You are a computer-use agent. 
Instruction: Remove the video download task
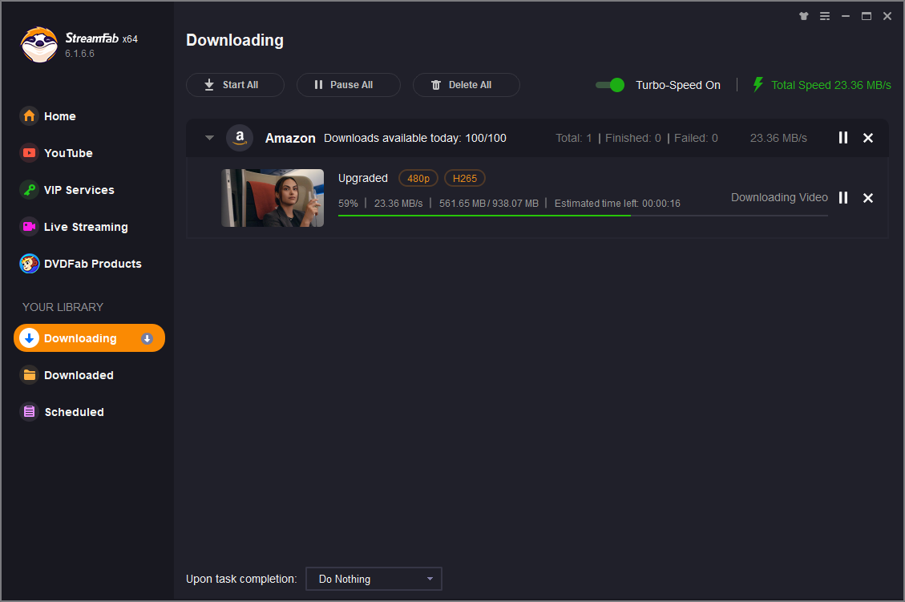point(867,198)
